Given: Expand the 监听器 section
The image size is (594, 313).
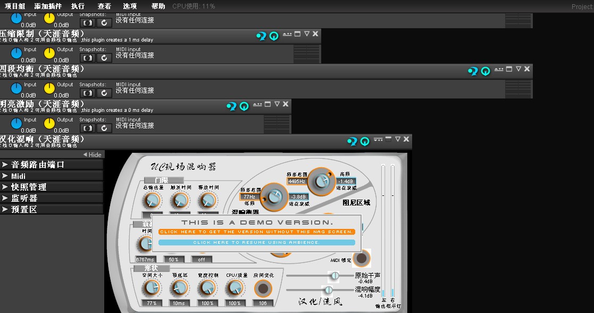Looking at the screenshot, I should click(52, 198).
